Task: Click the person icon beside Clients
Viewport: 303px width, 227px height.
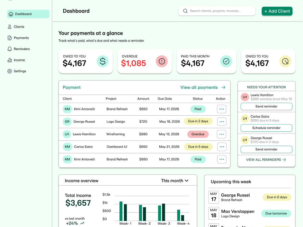Action: tap(10, 27)
